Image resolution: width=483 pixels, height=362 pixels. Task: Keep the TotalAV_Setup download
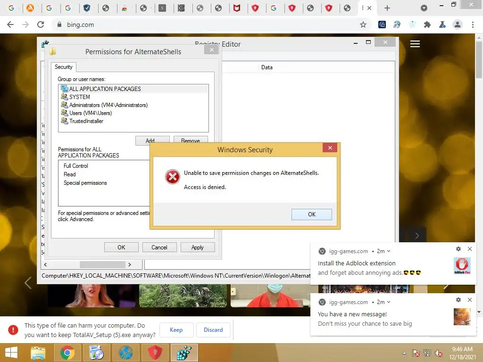[x=176, y=329]
